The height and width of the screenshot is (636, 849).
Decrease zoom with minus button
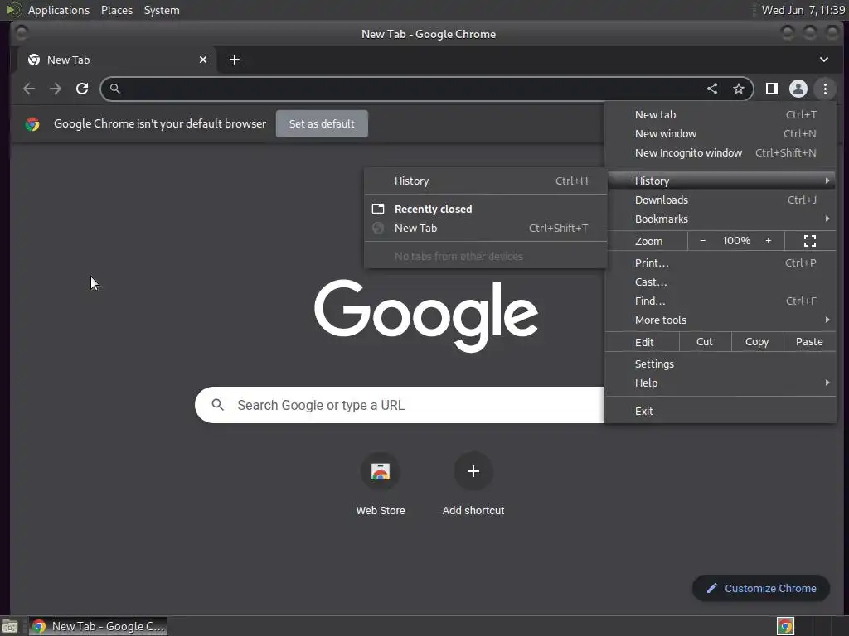703,241
